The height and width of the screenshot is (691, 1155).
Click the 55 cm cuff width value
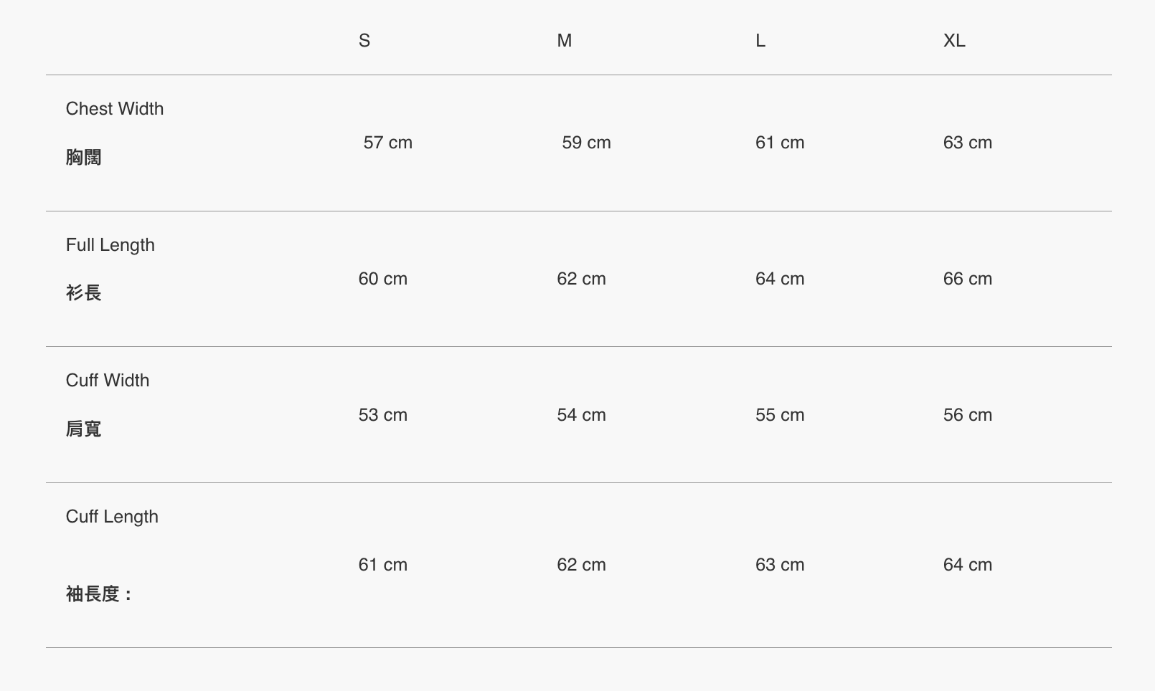[780, 415]
